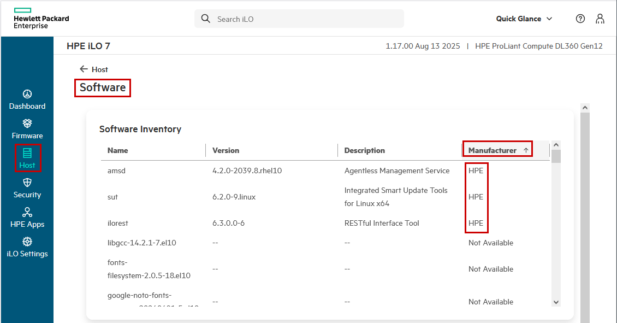The width and height of the screenshot is (617, 323).
Task: Click the Hewlett Packard Enterprise logo
Action: [41, 19]
